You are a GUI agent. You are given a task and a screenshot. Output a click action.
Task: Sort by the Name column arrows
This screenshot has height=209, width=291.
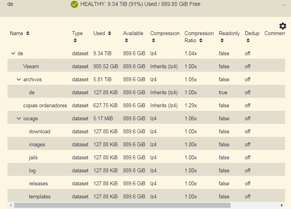click(x=28, y=34)
